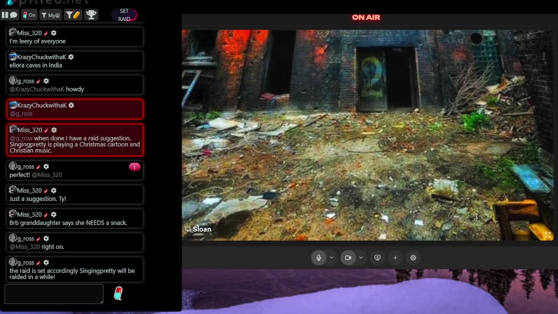Pause the chat feed

coord(9,15)
